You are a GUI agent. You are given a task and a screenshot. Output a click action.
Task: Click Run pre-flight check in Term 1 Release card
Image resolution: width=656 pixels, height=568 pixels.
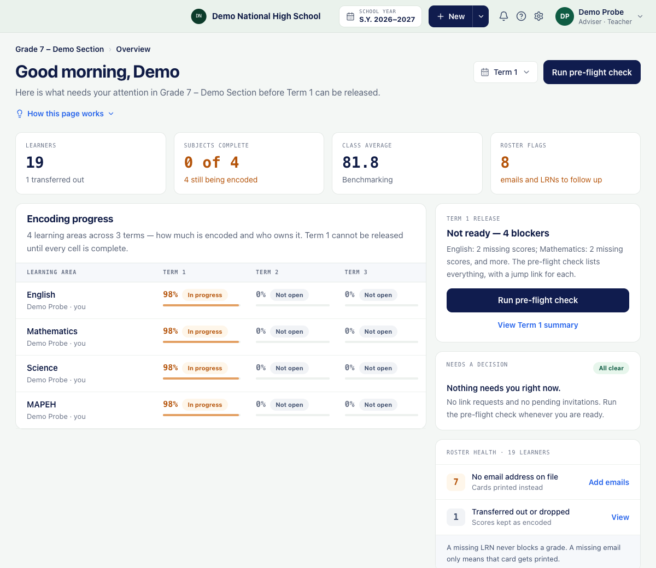click(538, 300)
